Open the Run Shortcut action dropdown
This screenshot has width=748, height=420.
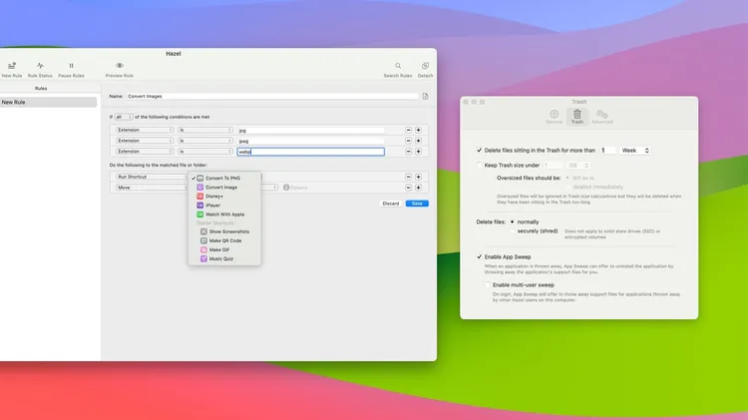pyautogui.click(x=152, y=177)
